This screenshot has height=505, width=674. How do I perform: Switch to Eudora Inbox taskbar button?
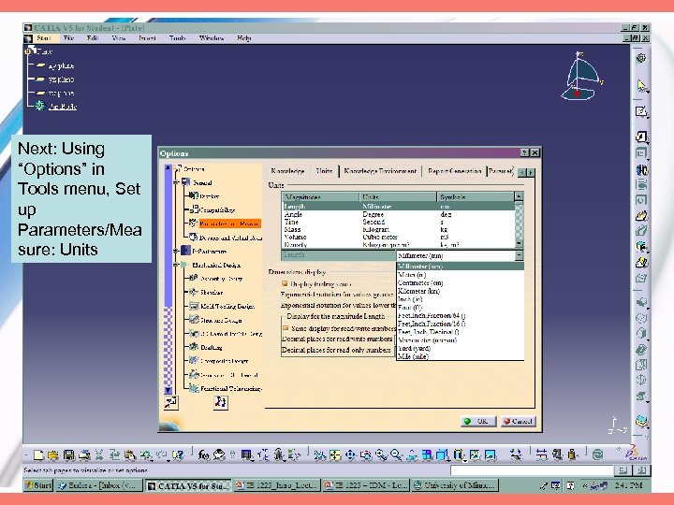100,485
